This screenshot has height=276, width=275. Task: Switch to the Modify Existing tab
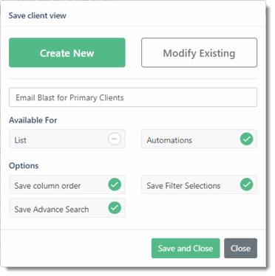(199, 52)
